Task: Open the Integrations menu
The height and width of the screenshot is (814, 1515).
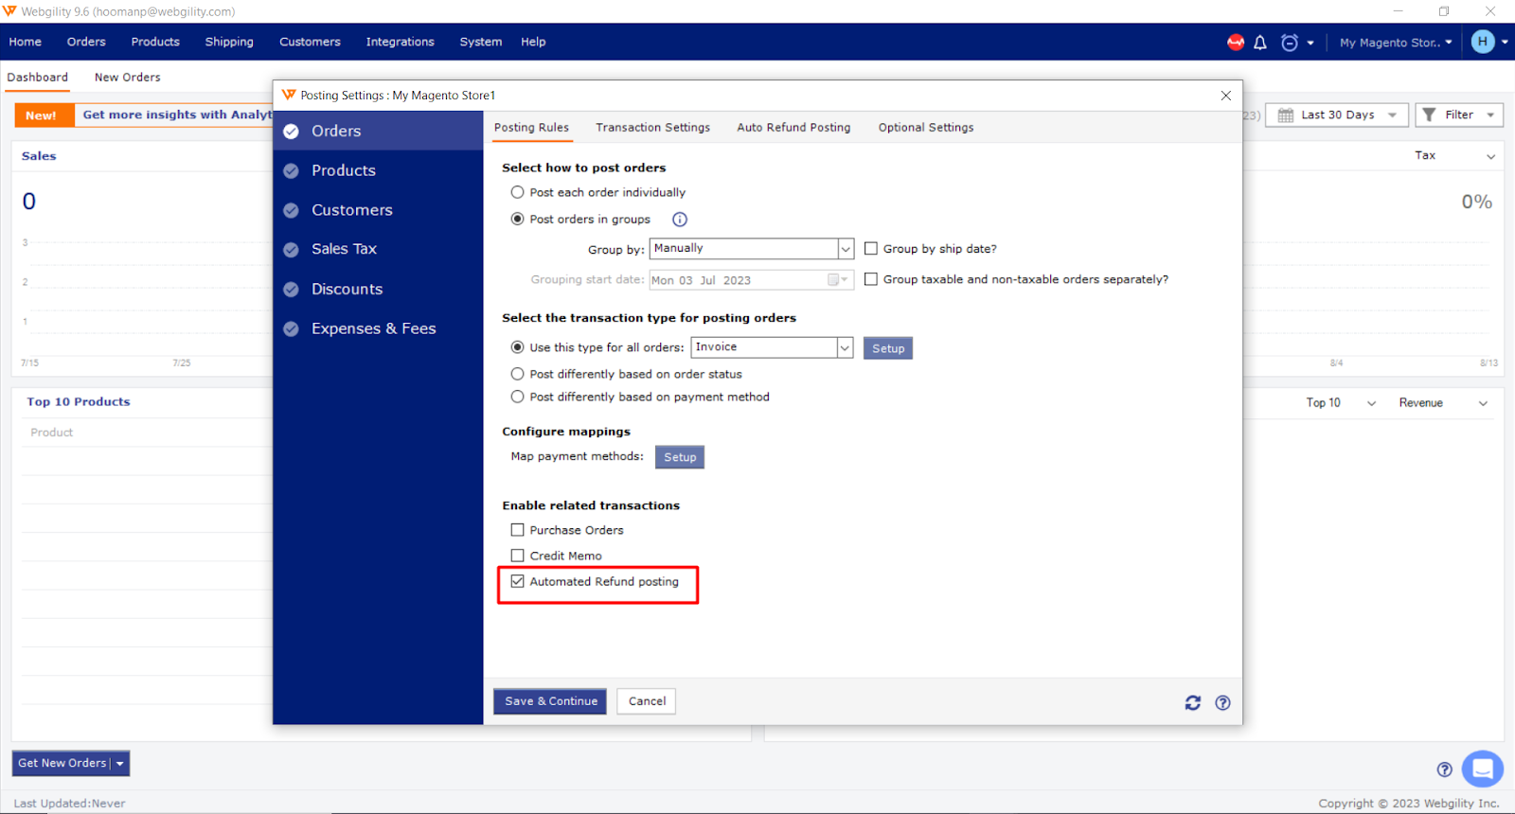Action: point(400,42)
